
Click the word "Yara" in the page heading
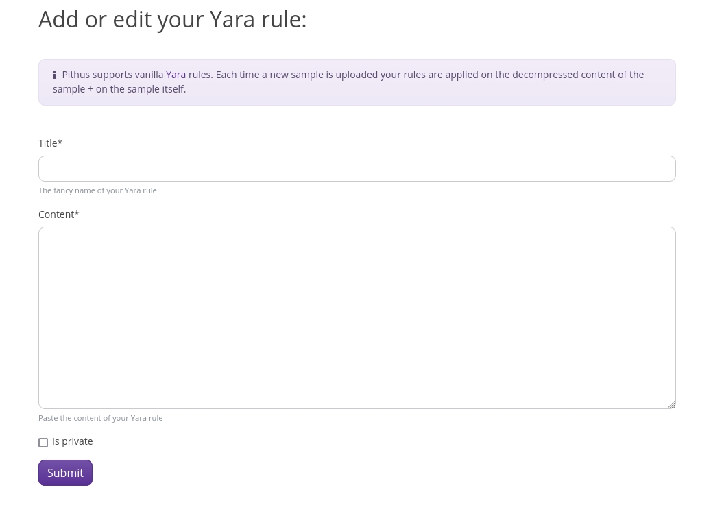232,19
